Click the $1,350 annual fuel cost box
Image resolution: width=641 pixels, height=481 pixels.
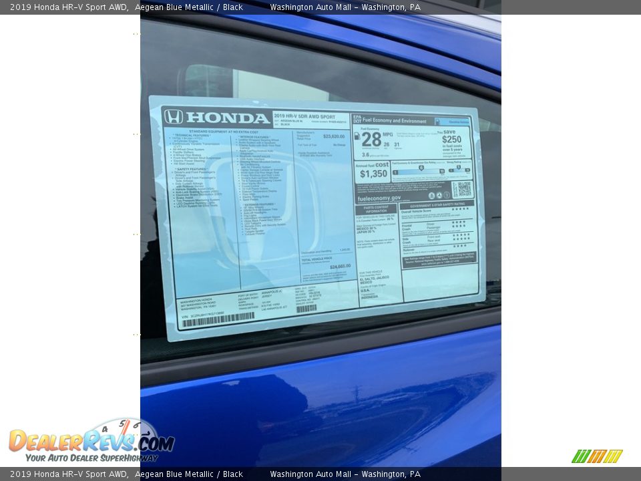coord(373,171)
